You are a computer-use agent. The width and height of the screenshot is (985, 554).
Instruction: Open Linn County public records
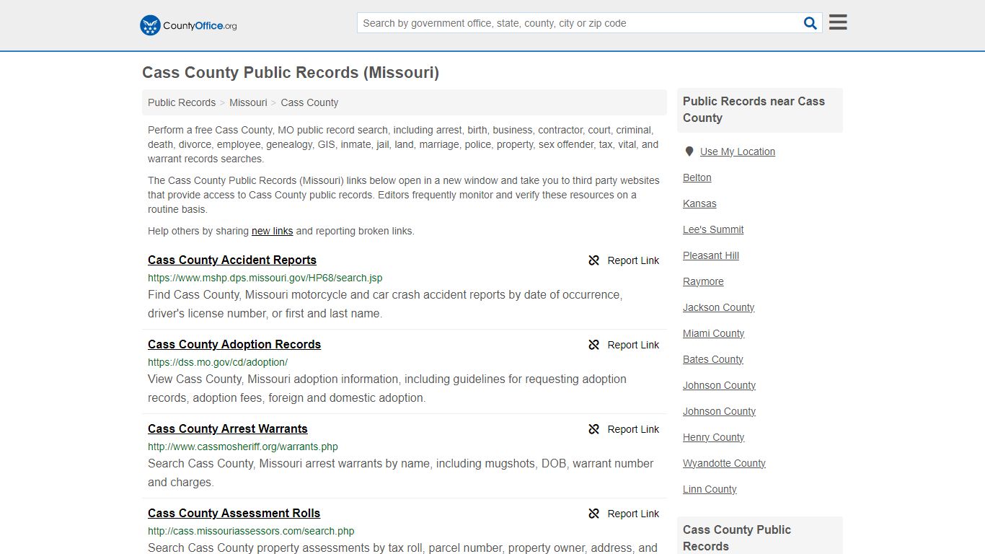(x=710, y=489)
